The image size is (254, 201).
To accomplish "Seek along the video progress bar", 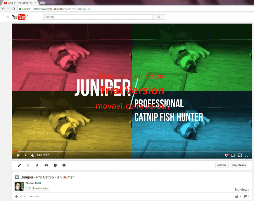I will click(x=132, y=151).
